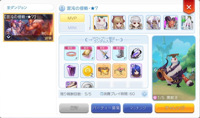Select the purple crystal shard drop item
Viewport: 200px width, 118px height.
point(71,71)
